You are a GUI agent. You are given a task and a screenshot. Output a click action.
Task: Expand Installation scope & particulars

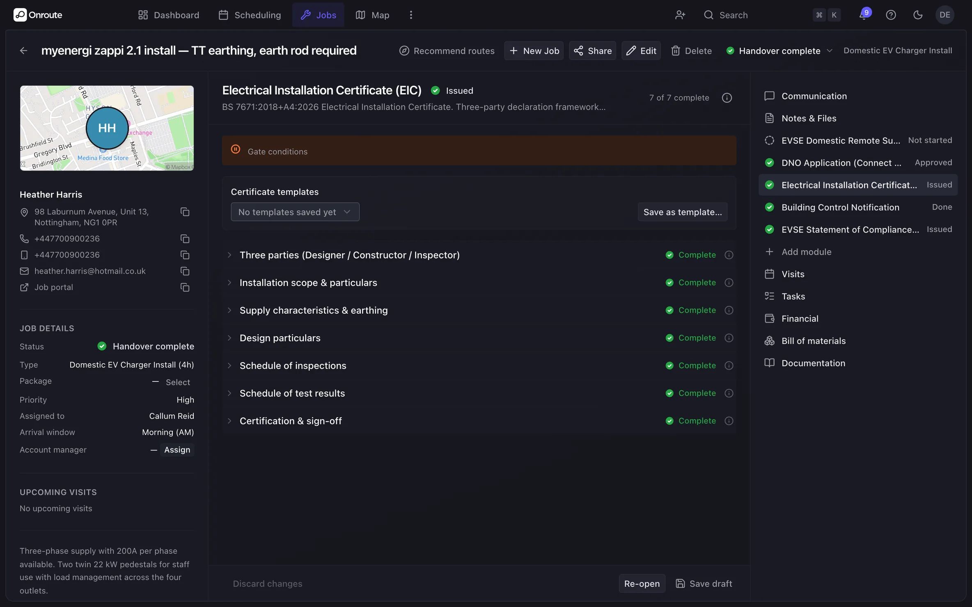coord(229,283)
